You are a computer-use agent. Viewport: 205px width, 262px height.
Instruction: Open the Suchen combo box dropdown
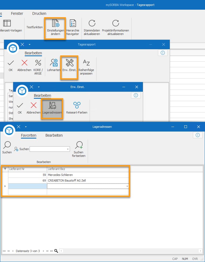pos(68,149)
